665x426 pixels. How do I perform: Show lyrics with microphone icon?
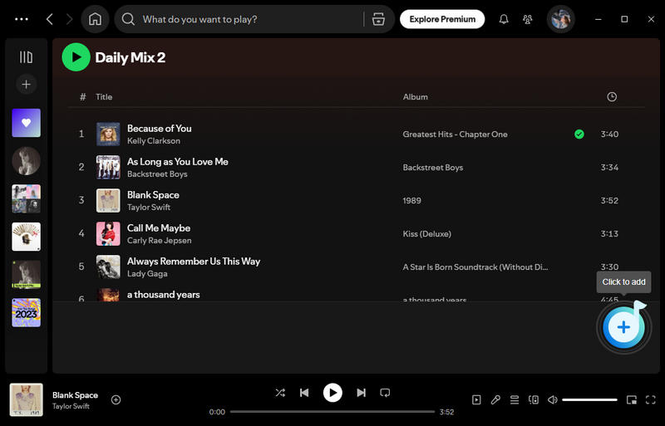tap(495, 399)
